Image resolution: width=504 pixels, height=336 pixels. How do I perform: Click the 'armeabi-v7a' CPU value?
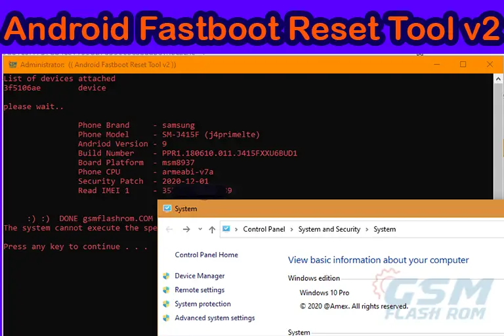point(188,172)
